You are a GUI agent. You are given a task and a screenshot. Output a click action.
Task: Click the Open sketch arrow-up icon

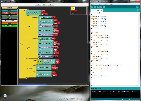click(x=101, y=7)
